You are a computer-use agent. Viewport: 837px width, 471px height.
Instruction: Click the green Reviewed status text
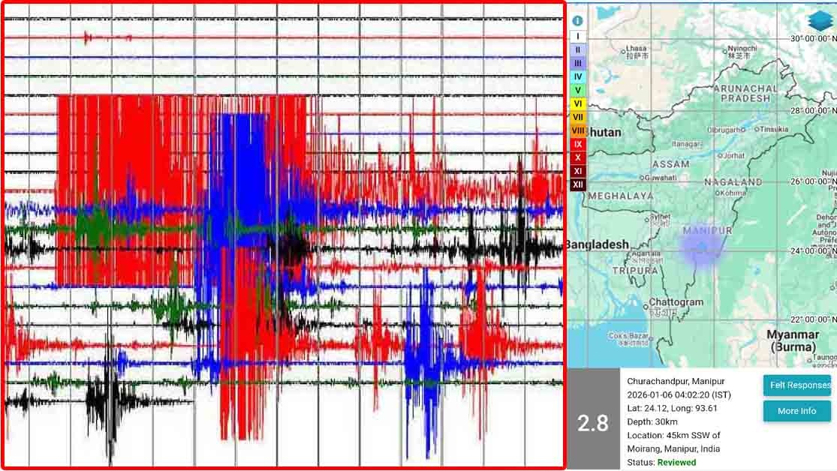pos(676,462)
